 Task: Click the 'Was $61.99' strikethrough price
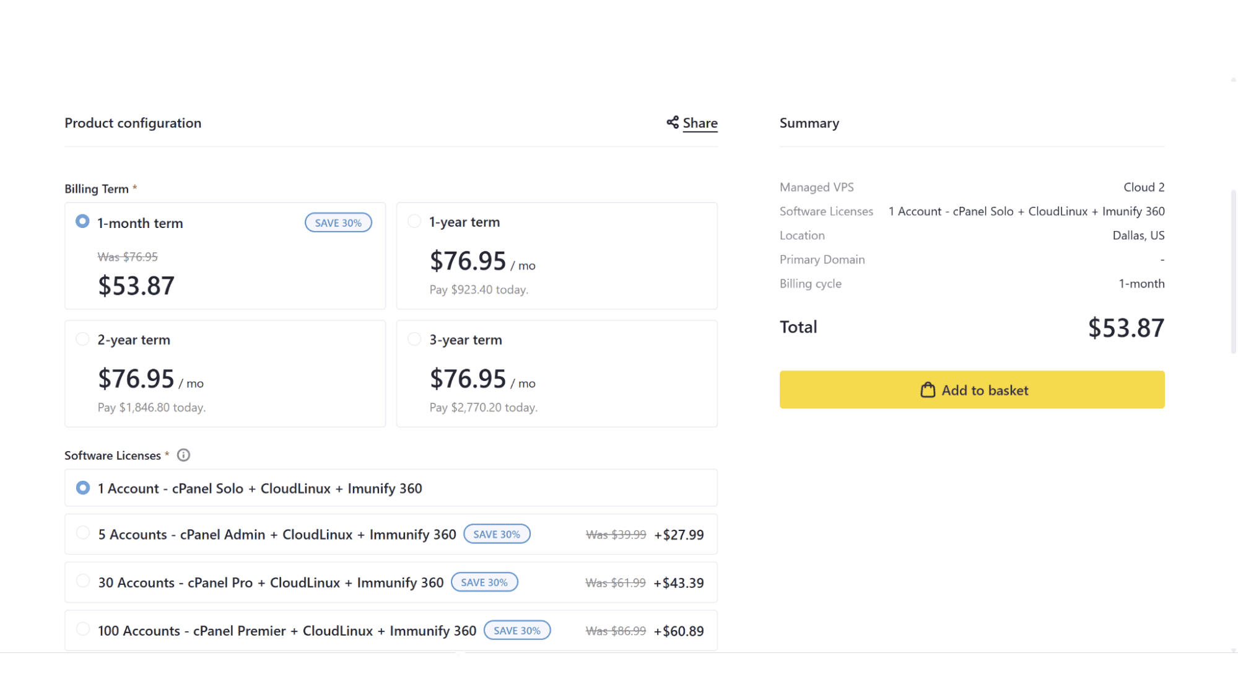click(616, 583)
